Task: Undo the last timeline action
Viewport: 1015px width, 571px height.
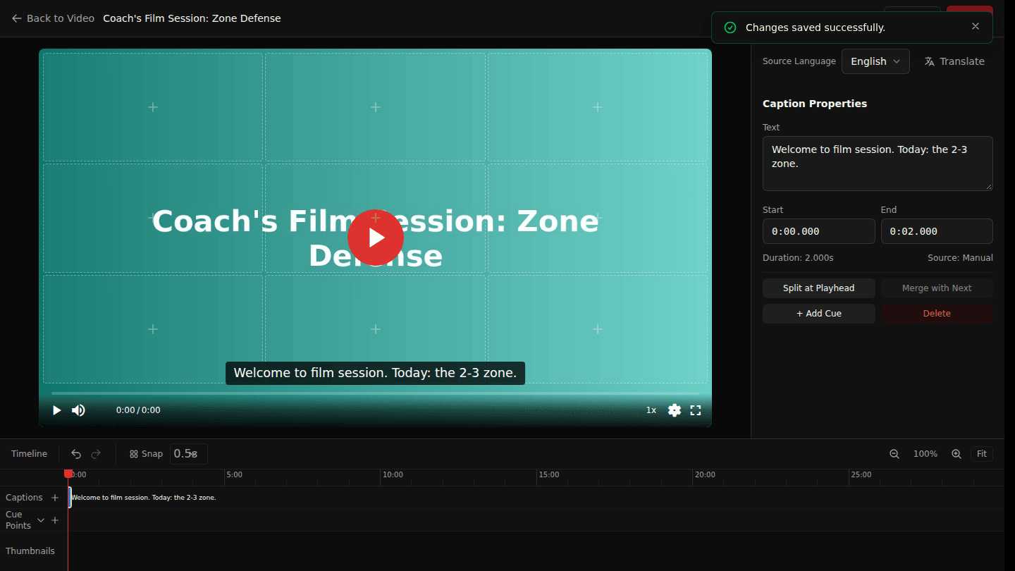Action: tap(76, 454)
